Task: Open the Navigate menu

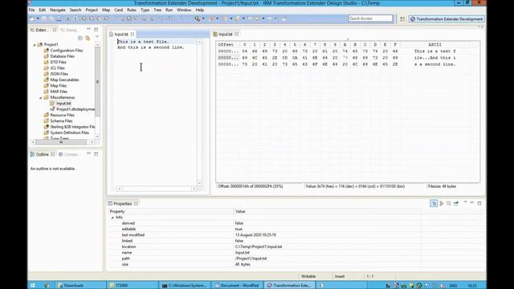Action: pos(58,10)
